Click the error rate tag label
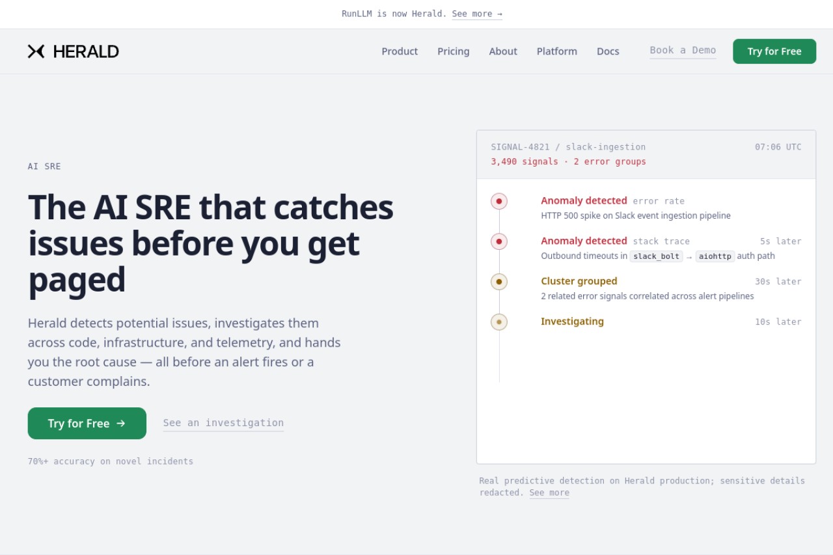Image resolution: width=833 pixels, height=555 pixels. click(x=659, y=201)
